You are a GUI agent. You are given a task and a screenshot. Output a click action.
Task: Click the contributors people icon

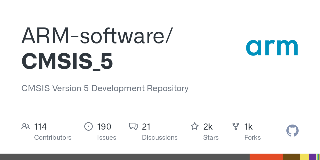pos(26,126)
